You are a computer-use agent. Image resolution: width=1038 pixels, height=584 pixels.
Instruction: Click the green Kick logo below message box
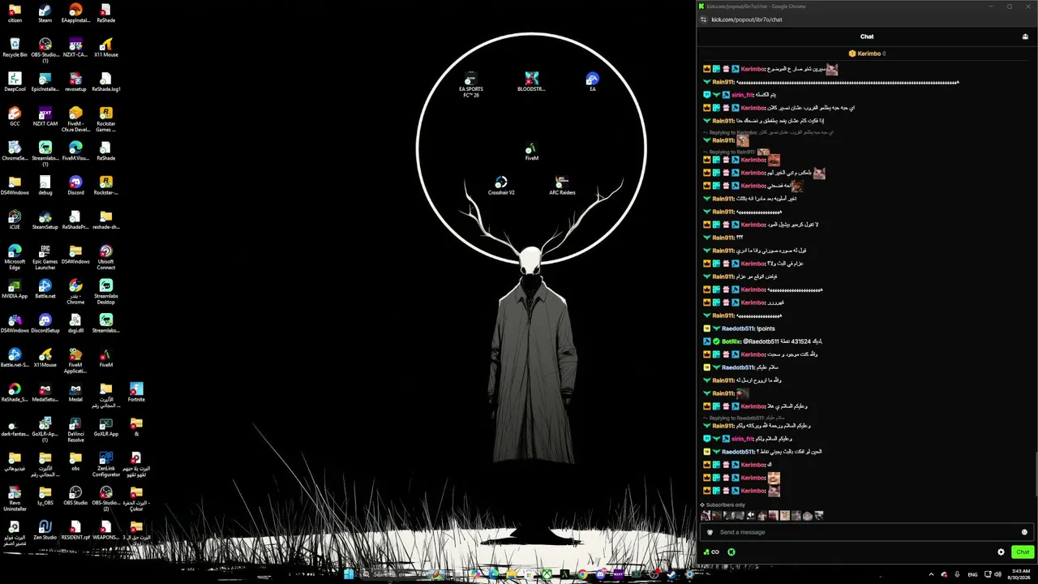[x=731, y=552]
